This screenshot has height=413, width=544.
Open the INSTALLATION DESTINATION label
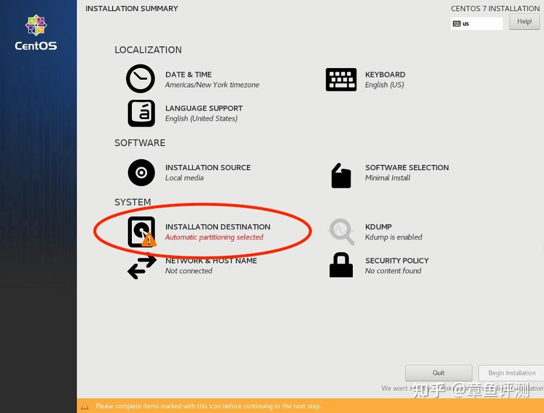217,227
